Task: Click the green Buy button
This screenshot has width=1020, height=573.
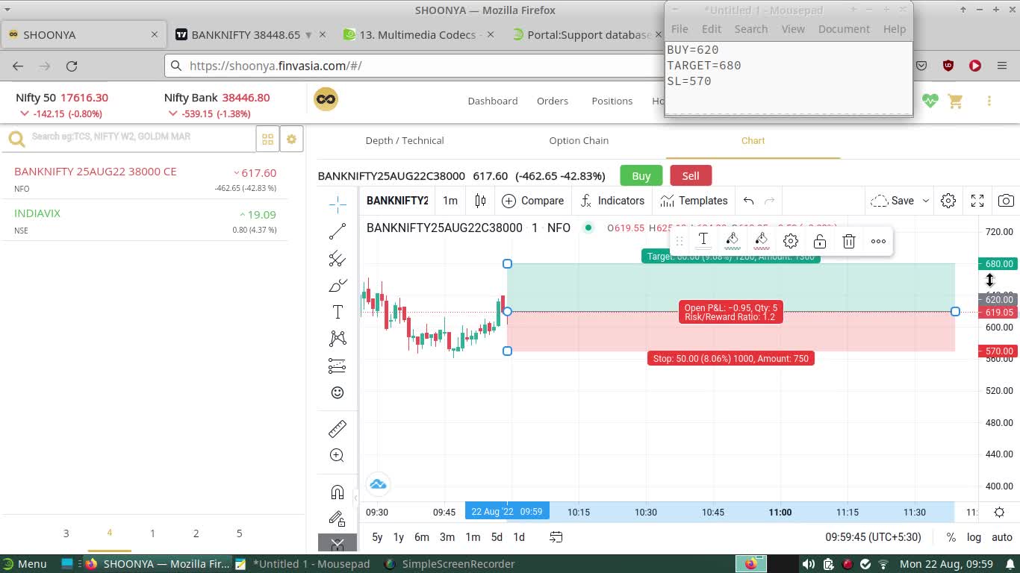Action: pyautogui.click(x=641, y=176)
